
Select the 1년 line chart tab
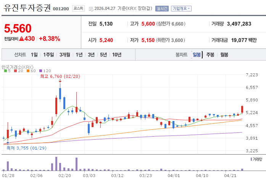pos(79,55)
